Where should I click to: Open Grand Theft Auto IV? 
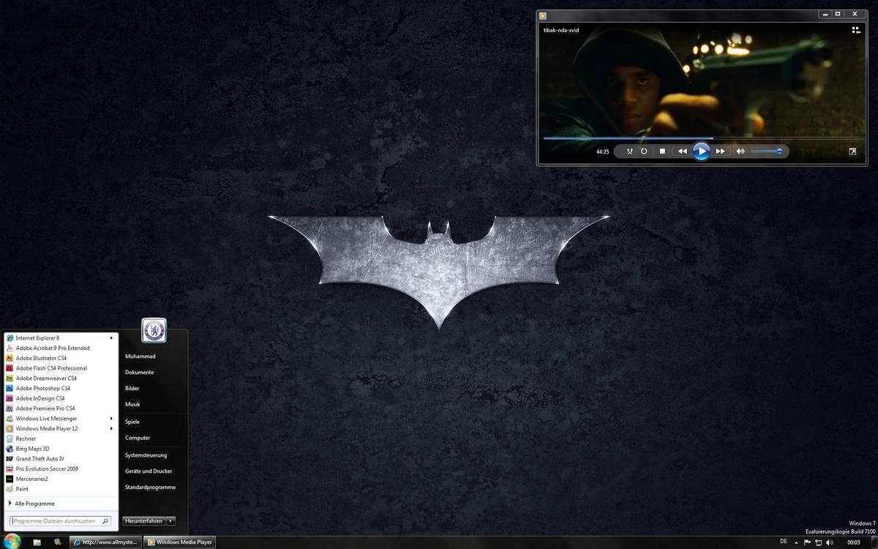[x=40, y=459]
